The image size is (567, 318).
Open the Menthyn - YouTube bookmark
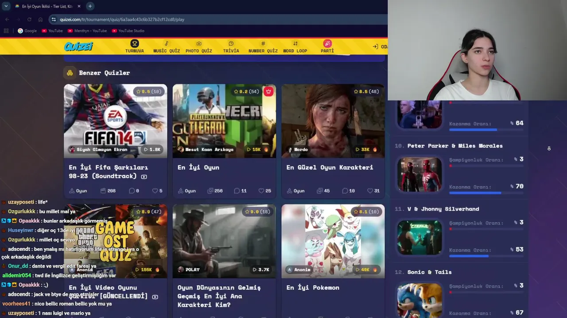coord(87,31)
